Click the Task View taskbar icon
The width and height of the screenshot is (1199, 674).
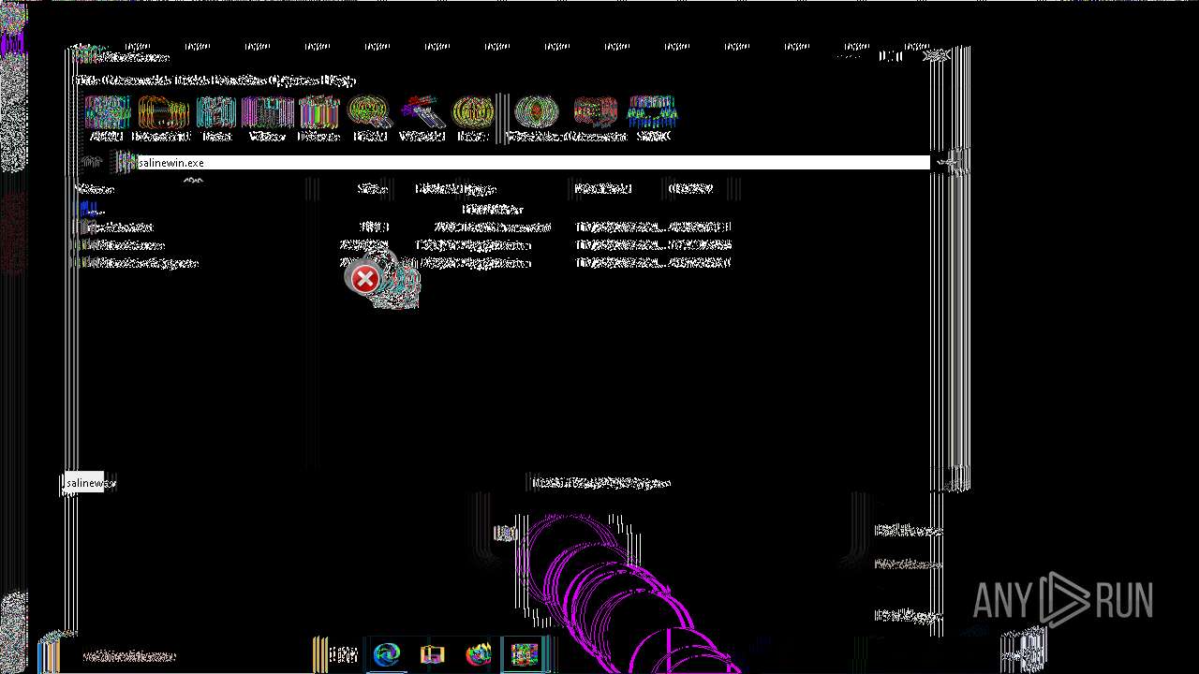342,654
